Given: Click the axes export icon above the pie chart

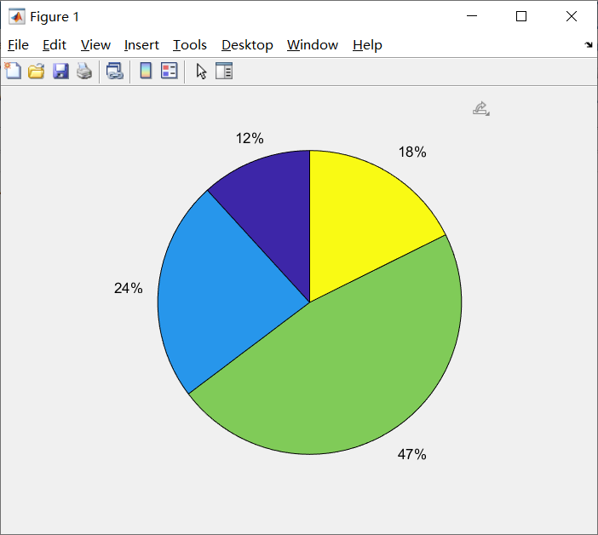Looking at the screenshot, I should coord(481,109).
